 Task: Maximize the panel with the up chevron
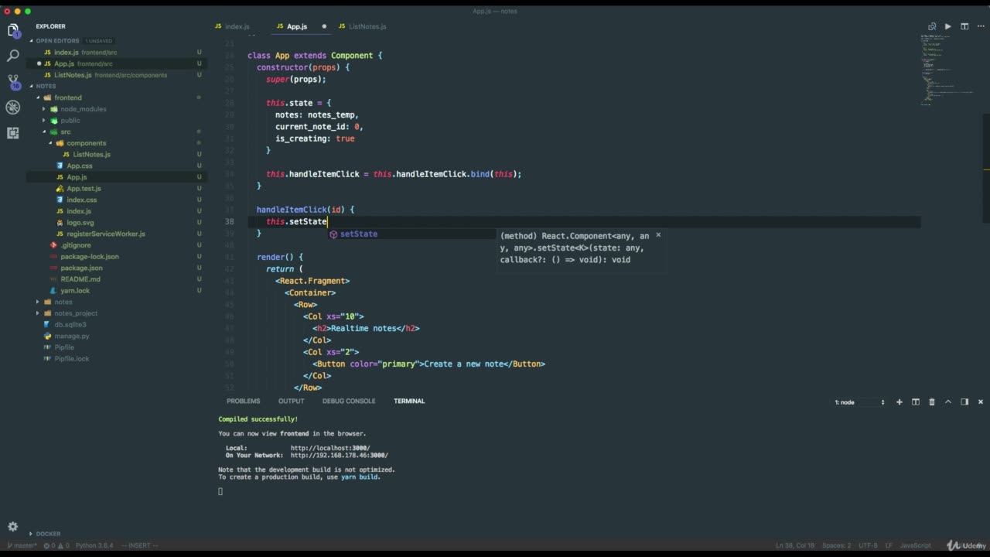(948, 402)
